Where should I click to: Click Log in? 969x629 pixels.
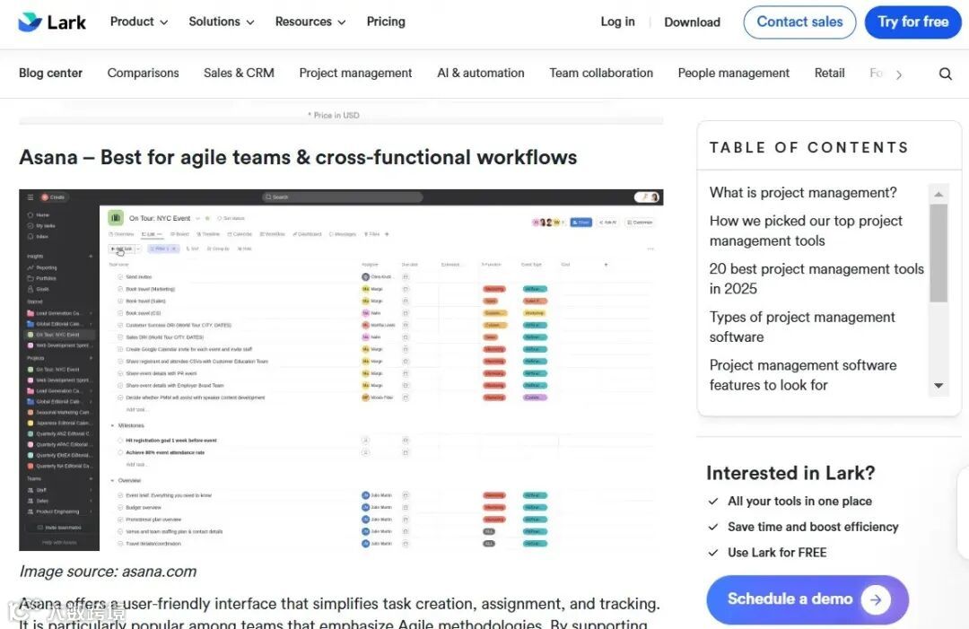click(x=617, y=22)
